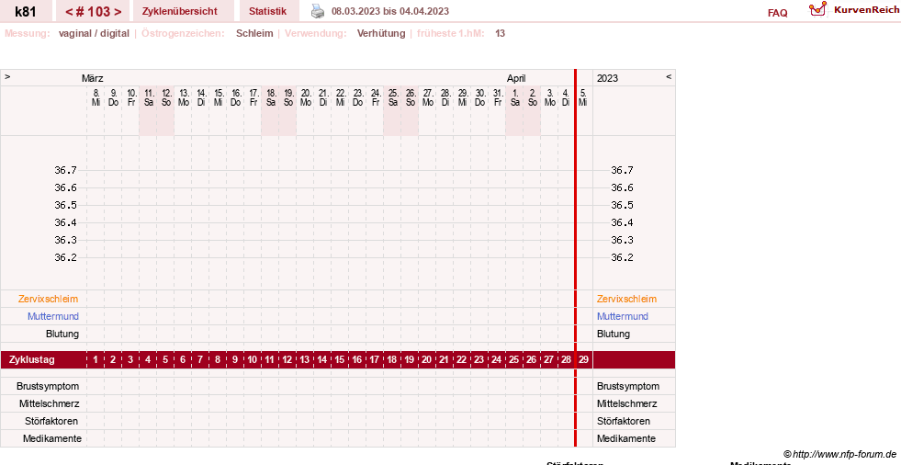This screenshot has height=465, width=901.
Task: Open the FAQ link
Action: pyautogui.click(x=777, y=13)
